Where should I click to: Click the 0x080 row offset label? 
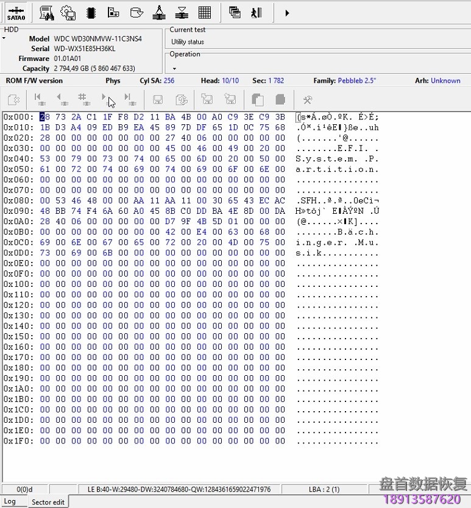19,200
